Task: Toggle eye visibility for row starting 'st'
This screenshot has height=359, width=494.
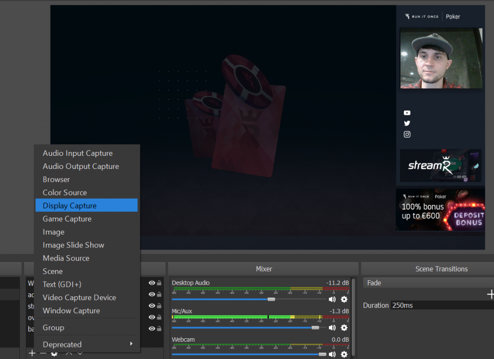Action: [x=152, y=305]
